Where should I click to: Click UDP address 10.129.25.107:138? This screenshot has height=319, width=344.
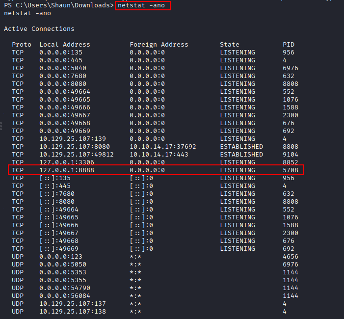73,312
